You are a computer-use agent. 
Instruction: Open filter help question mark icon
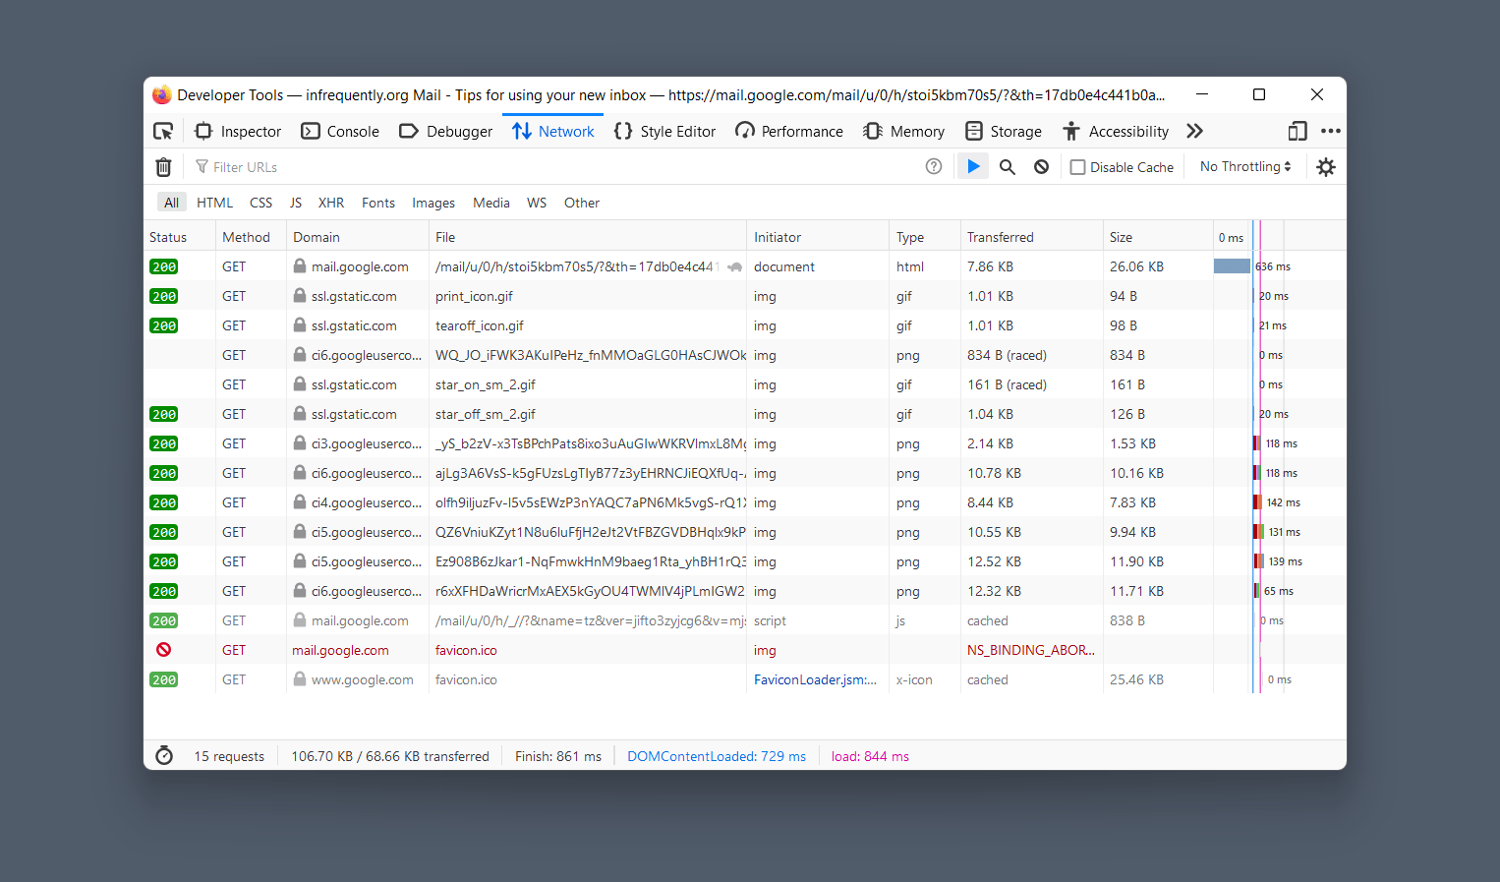[934, 166]
